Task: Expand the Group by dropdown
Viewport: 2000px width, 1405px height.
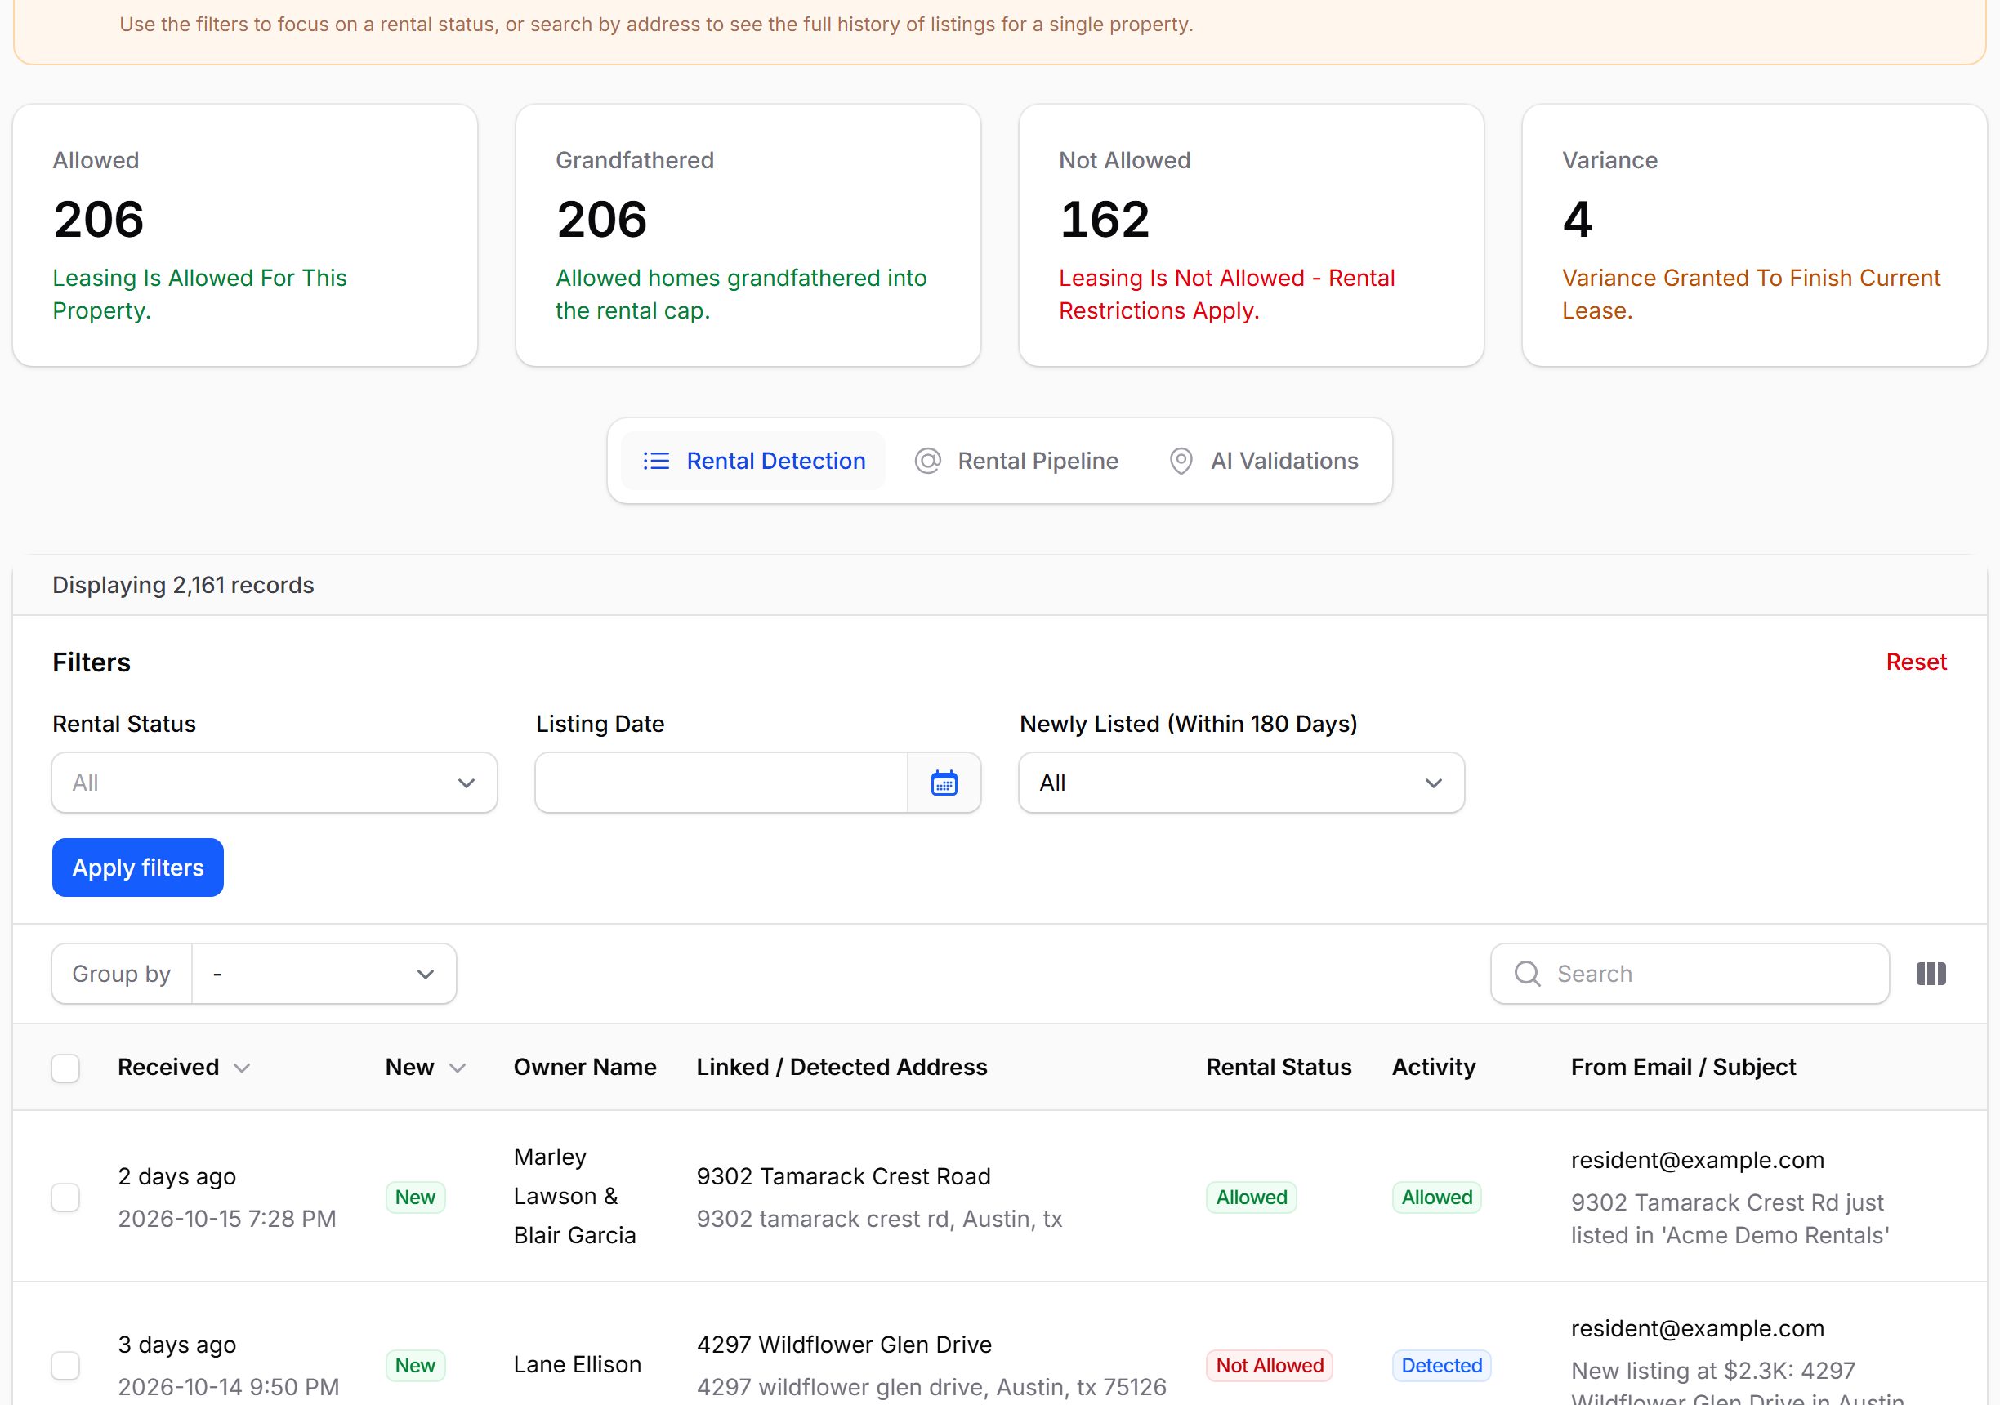Action: click(x=324, y=974)
